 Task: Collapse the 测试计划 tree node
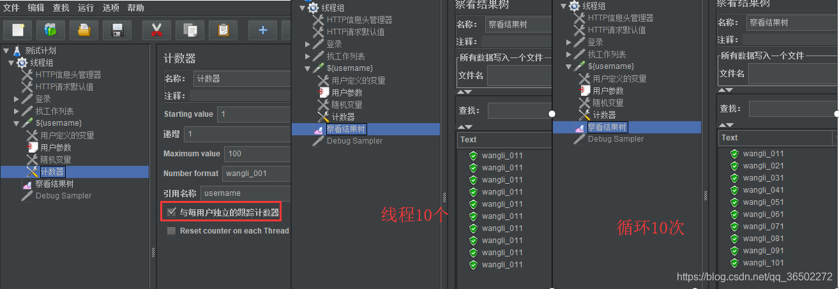pyautogui.click(x=6, y=50)
